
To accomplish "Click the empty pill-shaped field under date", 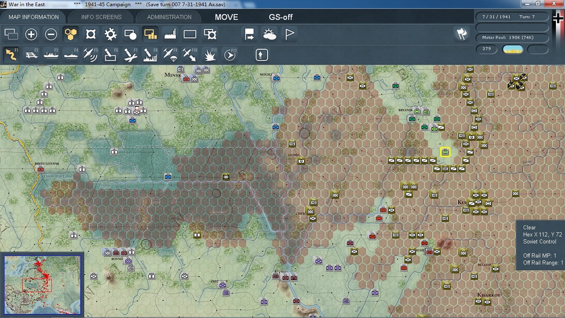I will pos(512,27).
